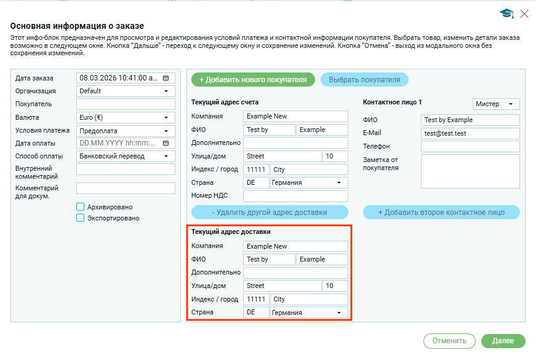Viewport: 536px width, 358px height.
Task: Open the Мистер salutation dropdown
Action: (x=510, y=104)
